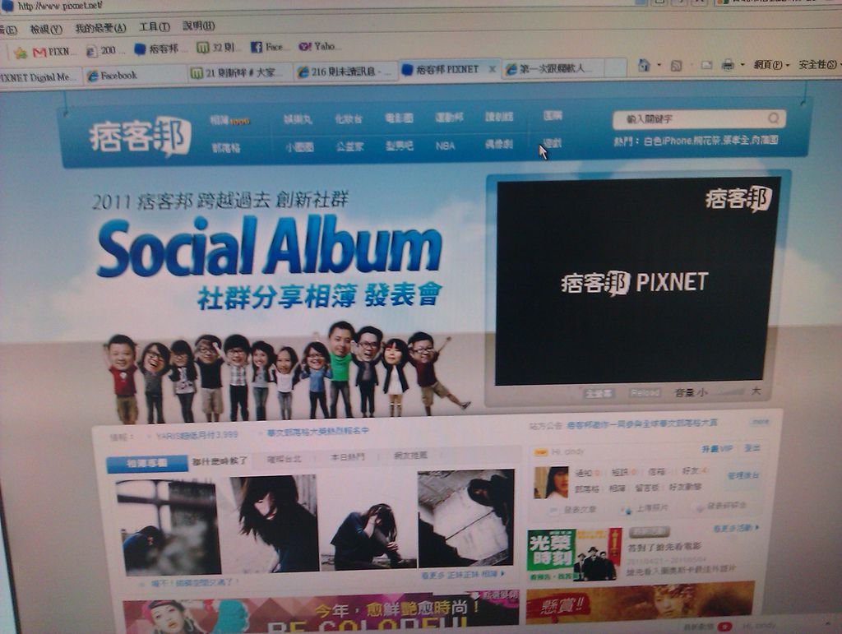Click the 升級VIP link

716,449
